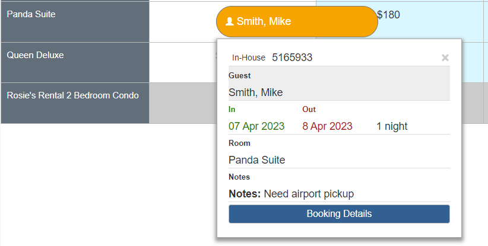Click the Guest section header in popup
The image size is (488, 246).
click(x=239, y=76)
